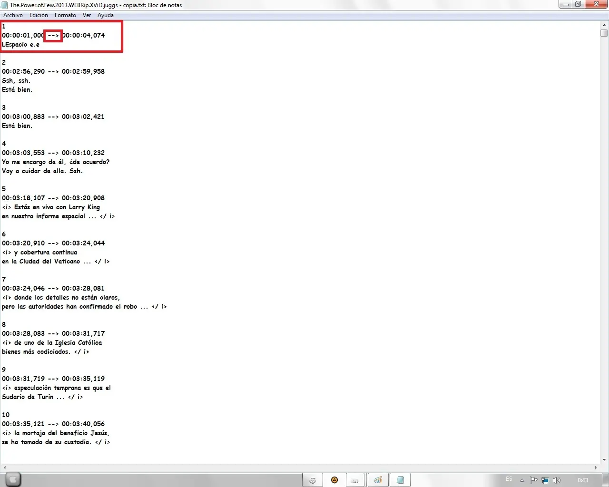
Task: Click the vertical scrollbar down arrow
Action: [x=604, y=460]
